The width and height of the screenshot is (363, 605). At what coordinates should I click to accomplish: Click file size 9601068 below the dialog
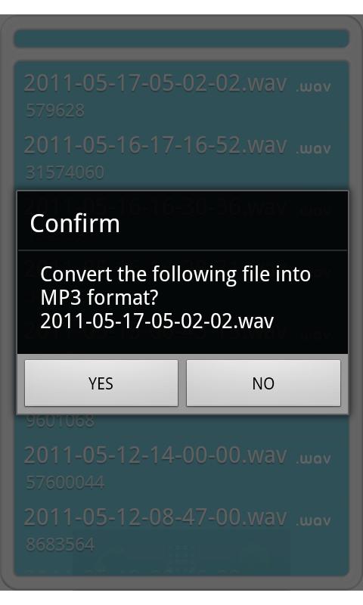click(x=60, y=420)
